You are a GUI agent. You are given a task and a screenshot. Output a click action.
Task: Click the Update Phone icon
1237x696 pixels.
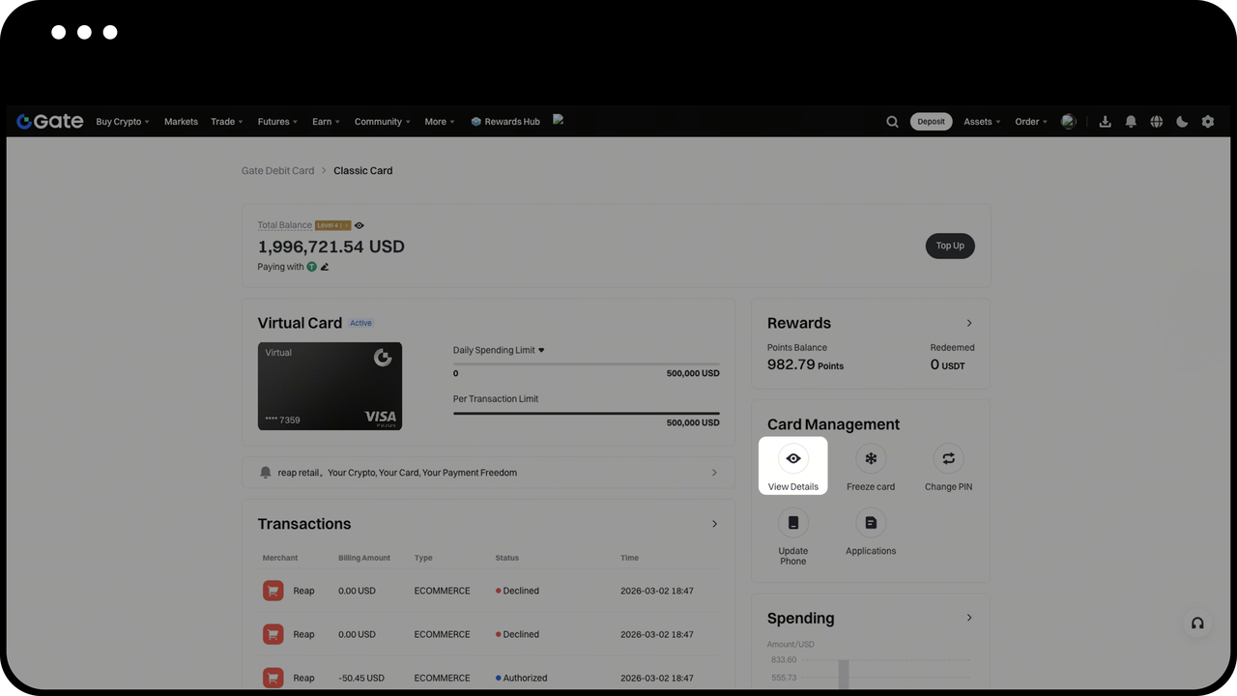point(792,523)
